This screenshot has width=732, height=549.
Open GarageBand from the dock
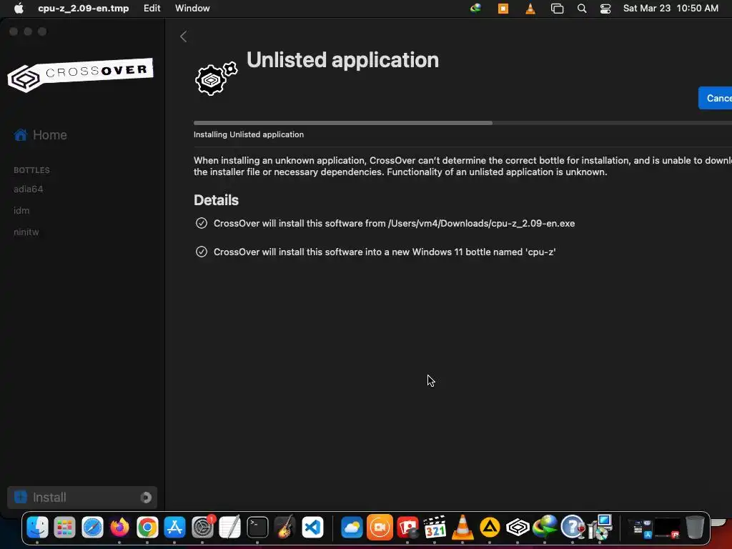285,528
